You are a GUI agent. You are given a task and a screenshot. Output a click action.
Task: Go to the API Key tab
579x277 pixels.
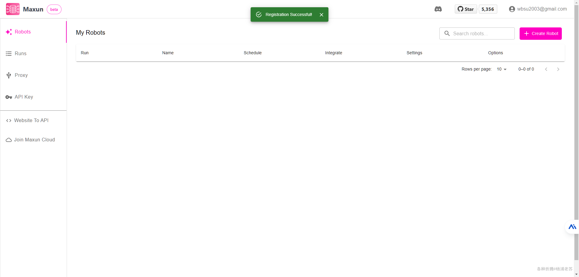(x=33, y=97)
